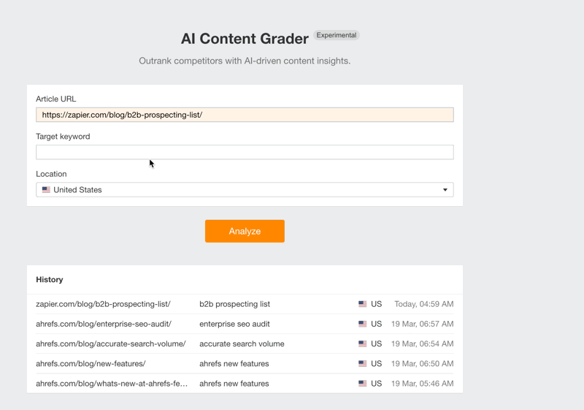The height and width of the screenshot is (410, 584).
Task: Click 'ahrefs new features' in the 05:46 AM row
Action: point(234,384)
